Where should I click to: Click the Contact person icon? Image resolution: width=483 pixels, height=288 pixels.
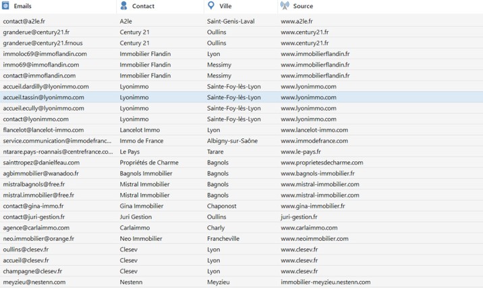pos(124,5)
